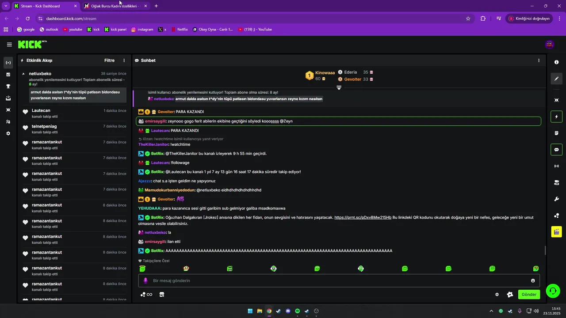Click Gevolter in the leaderboard header
566x318 pixels.
352,79
